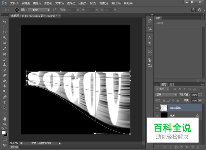Switch to the 通道 tab
Image resolution: width=206 pixels, height=150 pixels.
tap(172, 85)
